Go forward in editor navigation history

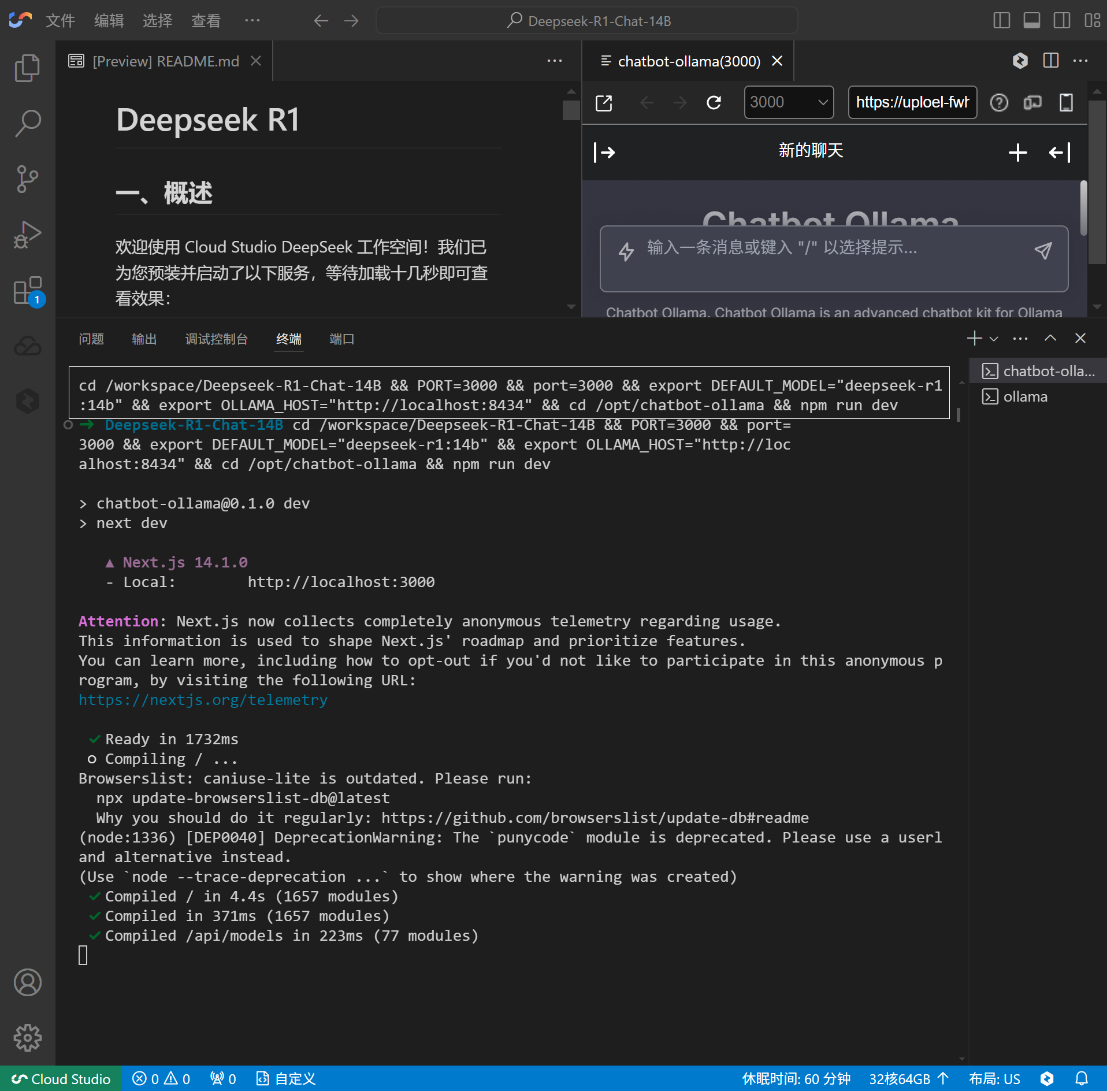(351, 21)
